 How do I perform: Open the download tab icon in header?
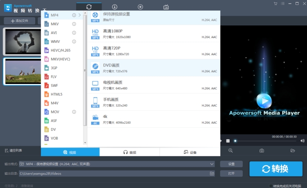tap(115, 7)
